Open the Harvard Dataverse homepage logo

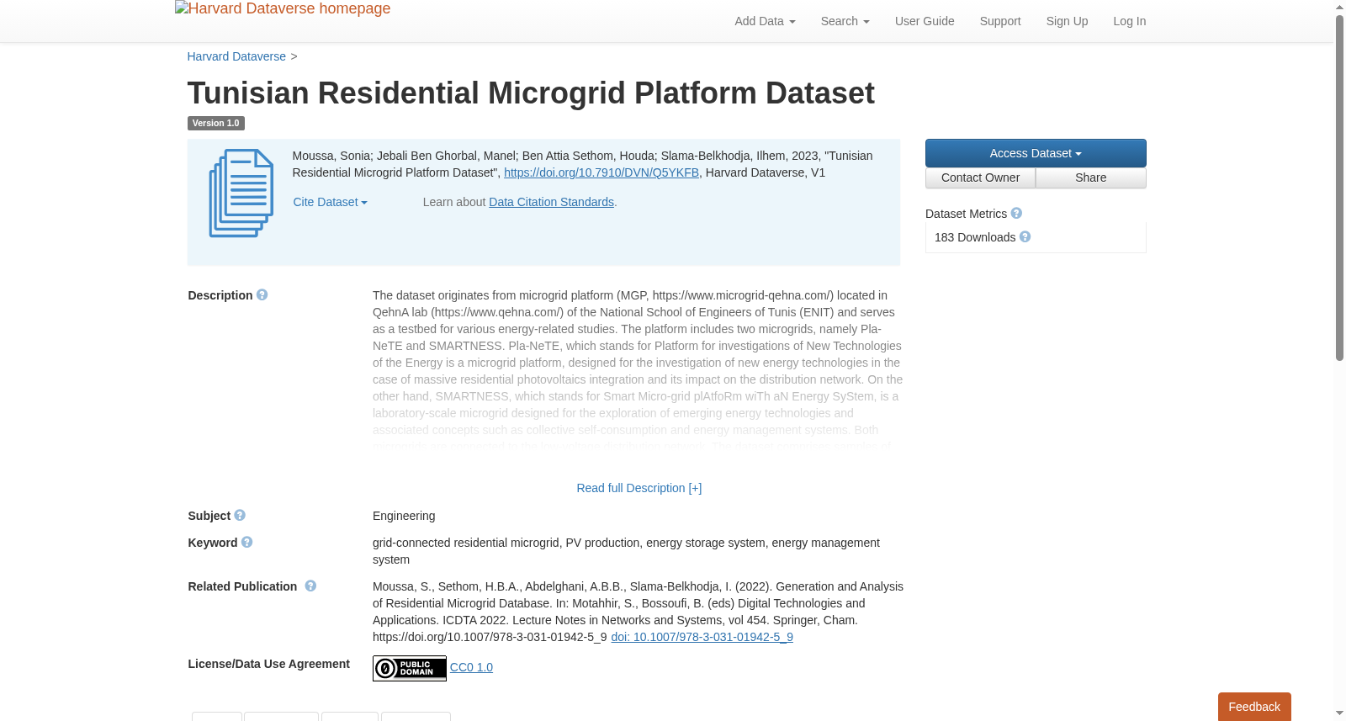click(283, 8)
